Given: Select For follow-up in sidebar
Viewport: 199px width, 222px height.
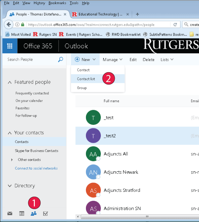Looking at the screenshot, I should pyautogui.click(x=26, y=116).
